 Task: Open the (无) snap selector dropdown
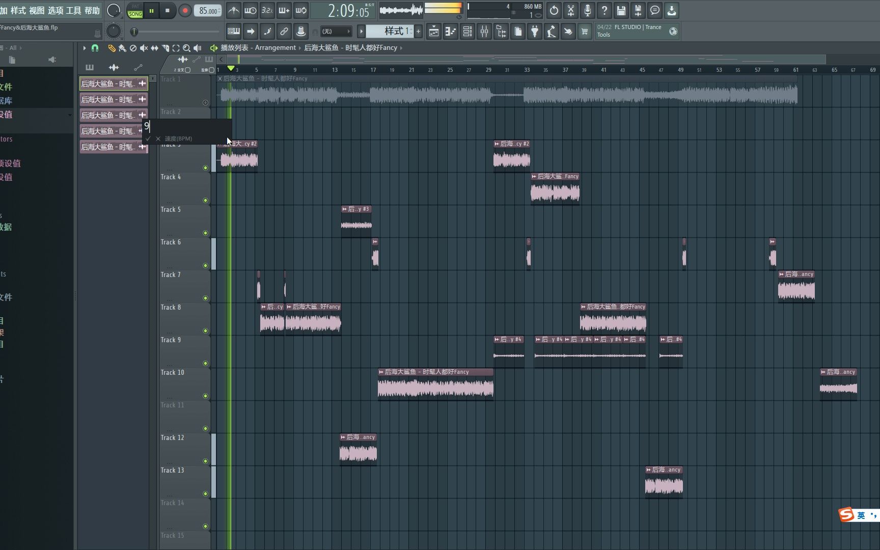point(336,32)
